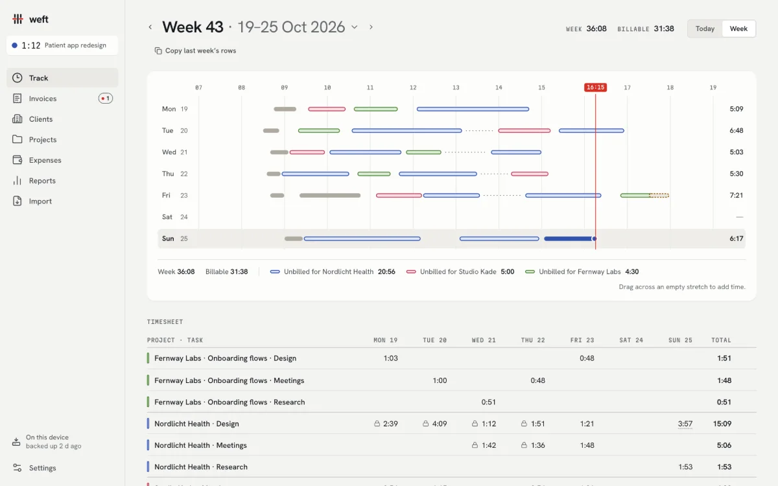Image resolution: width=778 pixels, height=486 pixels.
Task: Click the 1:21 Friday Design cell
Action: click(587, 424)
